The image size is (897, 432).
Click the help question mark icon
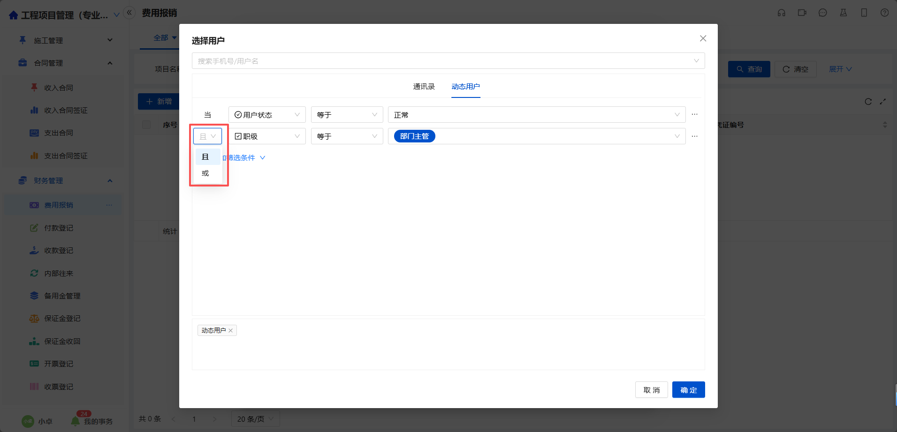[884, 13]
